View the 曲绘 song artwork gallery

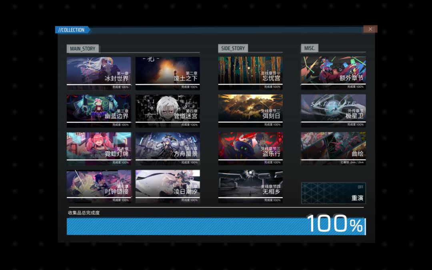pyautogui.click(x=333, y=149)
